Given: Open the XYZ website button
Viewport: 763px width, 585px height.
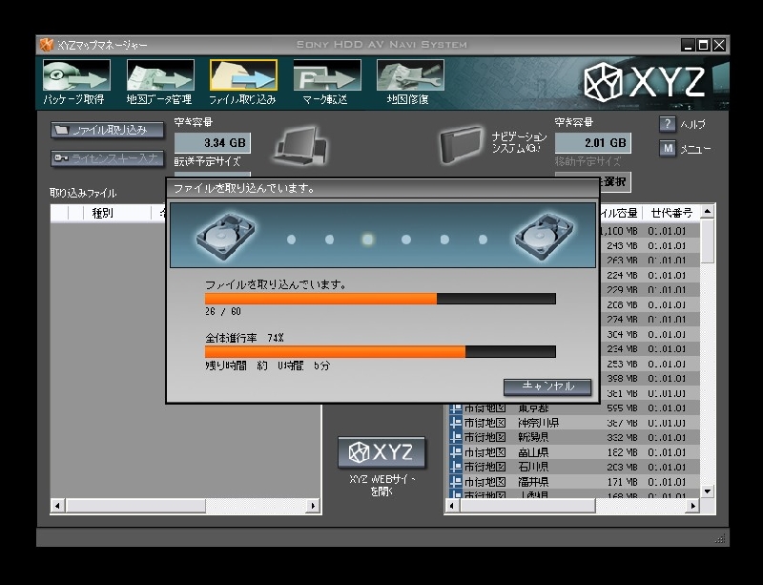Looking at the screenshot, I should pos(381,452).
